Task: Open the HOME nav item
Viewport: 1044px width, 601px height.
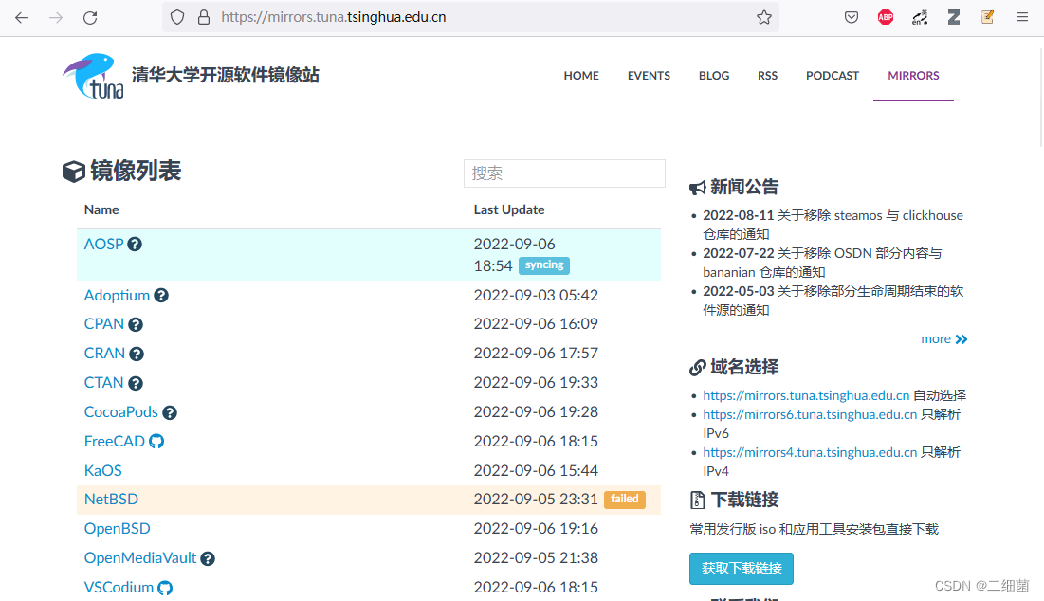Action: tap(581, 76)
